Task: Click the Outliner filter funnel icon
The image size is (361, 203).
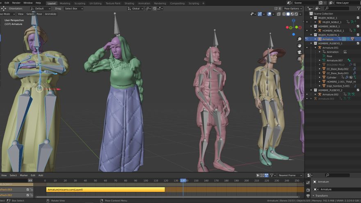Action: point(359,9)
